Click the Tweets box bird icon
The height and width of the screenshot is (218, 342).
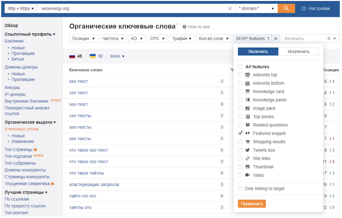tap(248, 150)
